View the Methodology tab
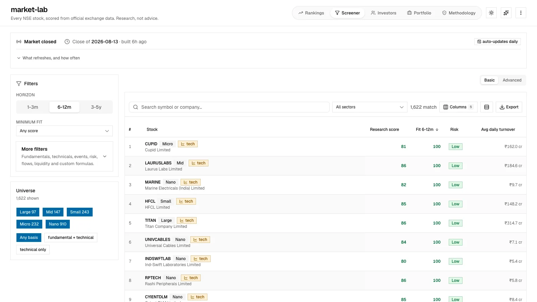Viewport: 537px width, 302px height. (x=459, y=13)
